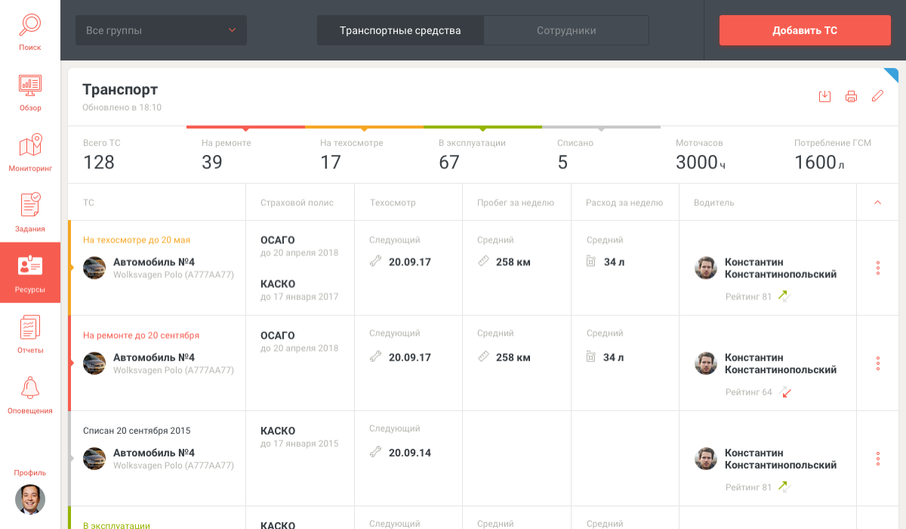The height and width of the screenshot is (529, 906).
Task: Open the Обзор overview section
Action: [x=30, y=91]
